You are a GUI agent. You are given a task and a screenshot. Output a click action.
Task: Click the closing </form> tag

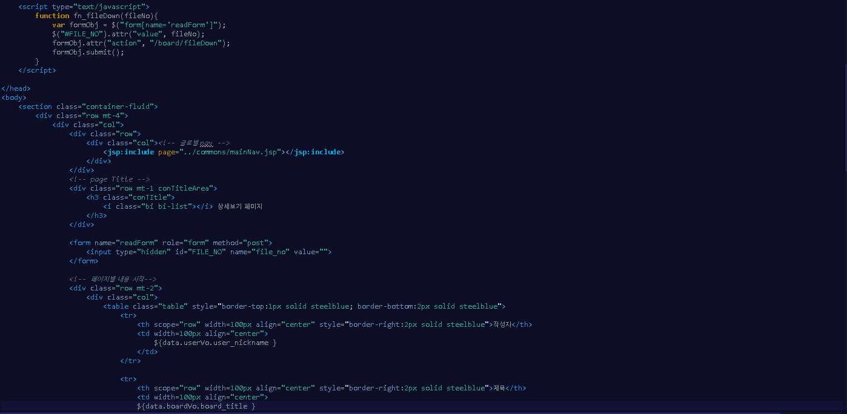tap(84, 261)
